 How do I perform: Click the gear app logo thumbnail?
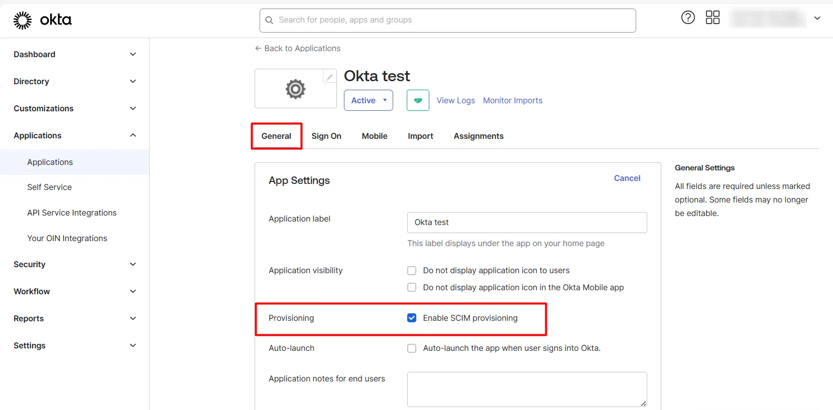point(295,89)
